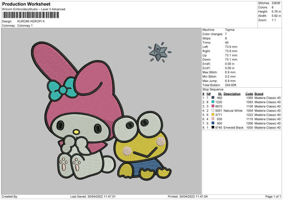This screenshot has width=283, height=200.
Task: Pick the pink swatch beside stitch count 8870
Action: tap(213, 106)
